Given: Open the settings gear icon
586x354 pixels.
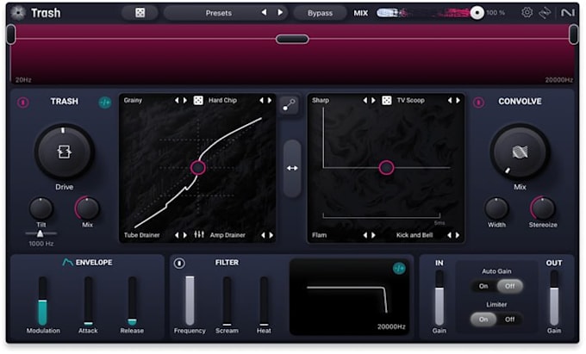Looking at the screenshot, I should tap(527, 13).
